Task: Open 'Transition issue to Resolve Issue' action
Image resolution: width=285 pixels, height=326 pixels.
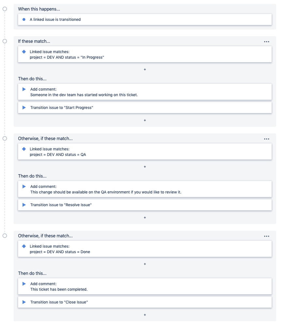Action: [145, 205]
